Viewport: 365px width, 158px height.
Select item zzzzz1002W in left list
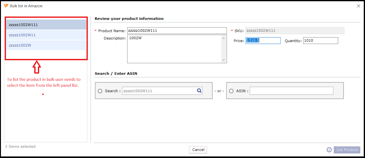coord(46,45)
